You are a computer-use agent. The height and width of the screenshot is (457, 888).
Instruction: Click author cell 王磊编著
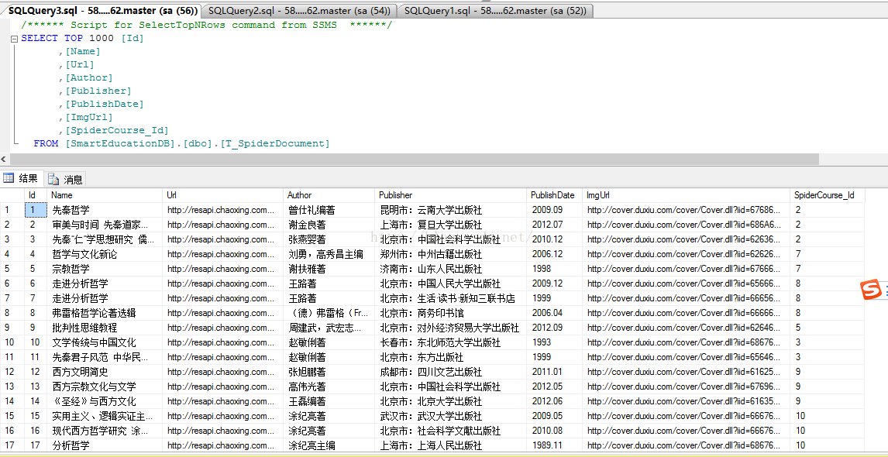(329, 401)
